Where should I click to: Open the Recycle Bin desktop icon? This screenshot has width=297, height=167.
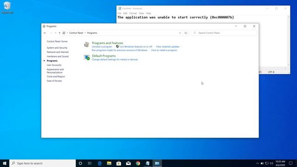pyautogui.click(x=7, y=8)
